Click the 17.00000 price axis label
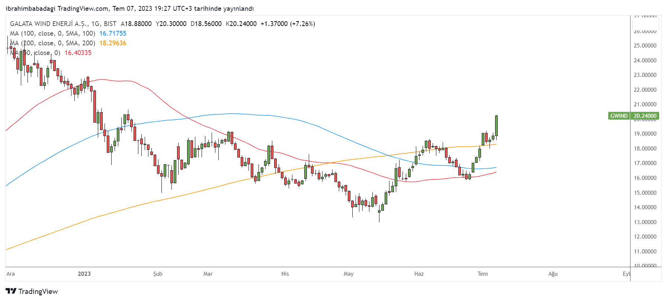667x301 pixels. (645, 163)
